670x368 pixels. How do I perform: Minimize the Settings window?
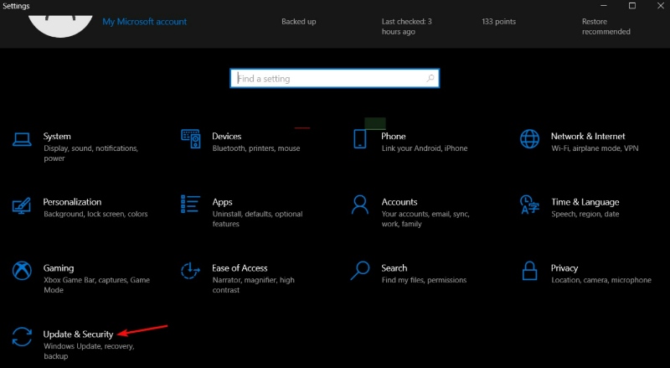[x=604, y=6]
